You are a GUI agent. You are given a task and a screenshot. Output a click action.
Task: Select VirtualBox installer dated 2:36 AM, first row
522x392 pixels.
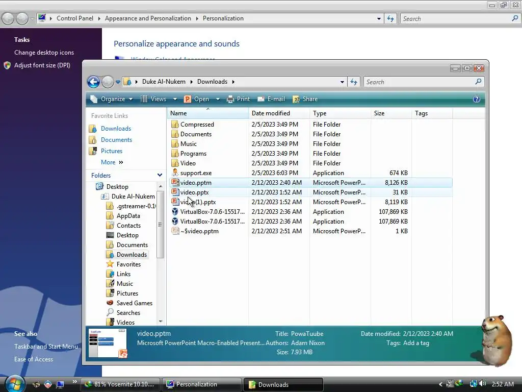[x=213, y=212]
